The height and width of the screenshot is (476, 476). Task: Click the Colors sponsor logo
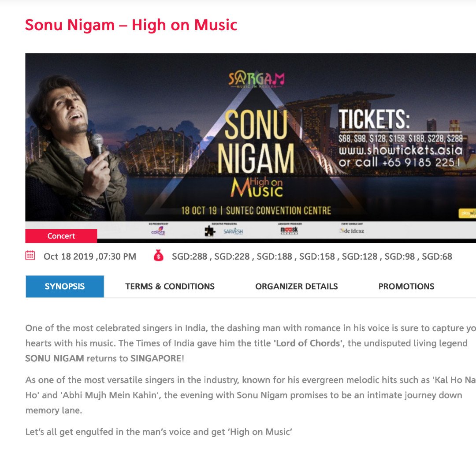(158, 231)
